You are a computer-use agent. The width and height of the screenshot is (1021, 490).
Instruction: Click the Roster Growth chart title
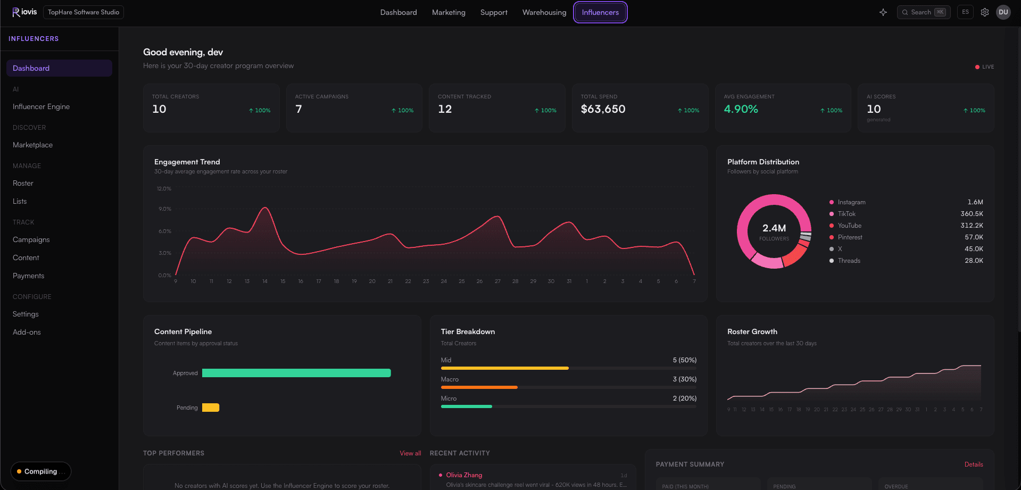(752, 331)
